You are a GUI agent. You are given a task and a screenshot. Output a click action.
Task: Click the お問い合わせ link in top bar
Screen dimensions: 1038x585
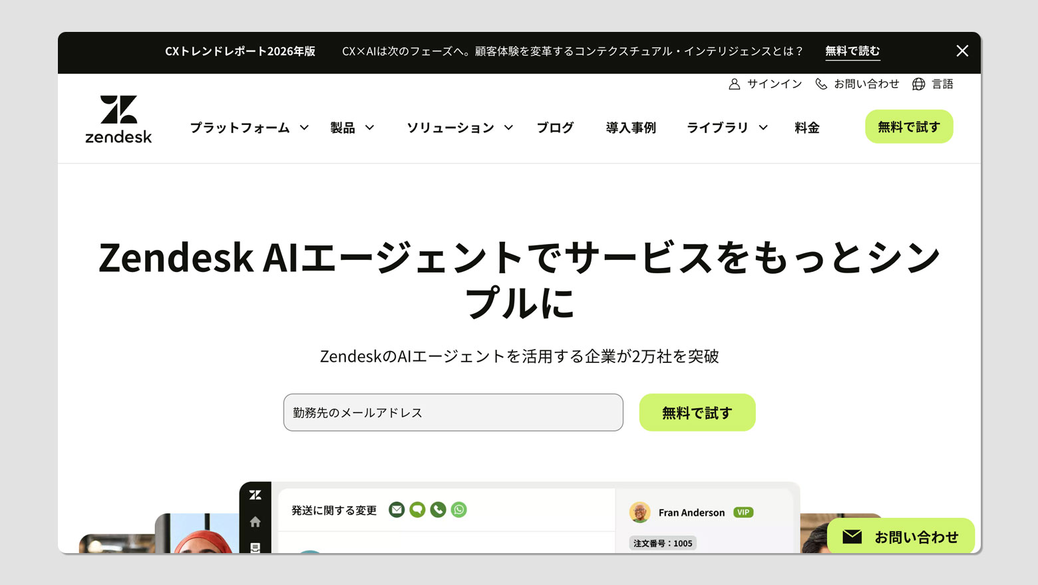866,84
